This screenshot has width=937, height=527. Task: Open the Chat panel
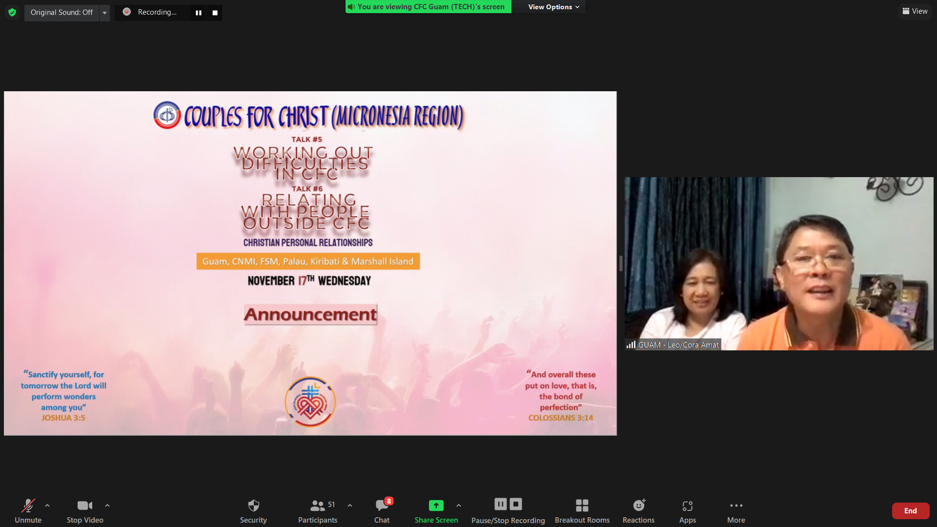(382, 510)
